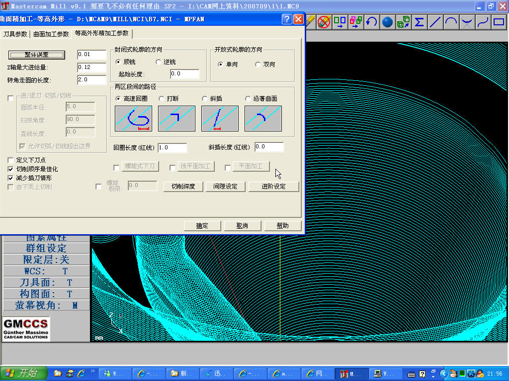Select the rectangle toolbar icon
This screenshot has width=509, height=381.
click(x=499, y=22)
